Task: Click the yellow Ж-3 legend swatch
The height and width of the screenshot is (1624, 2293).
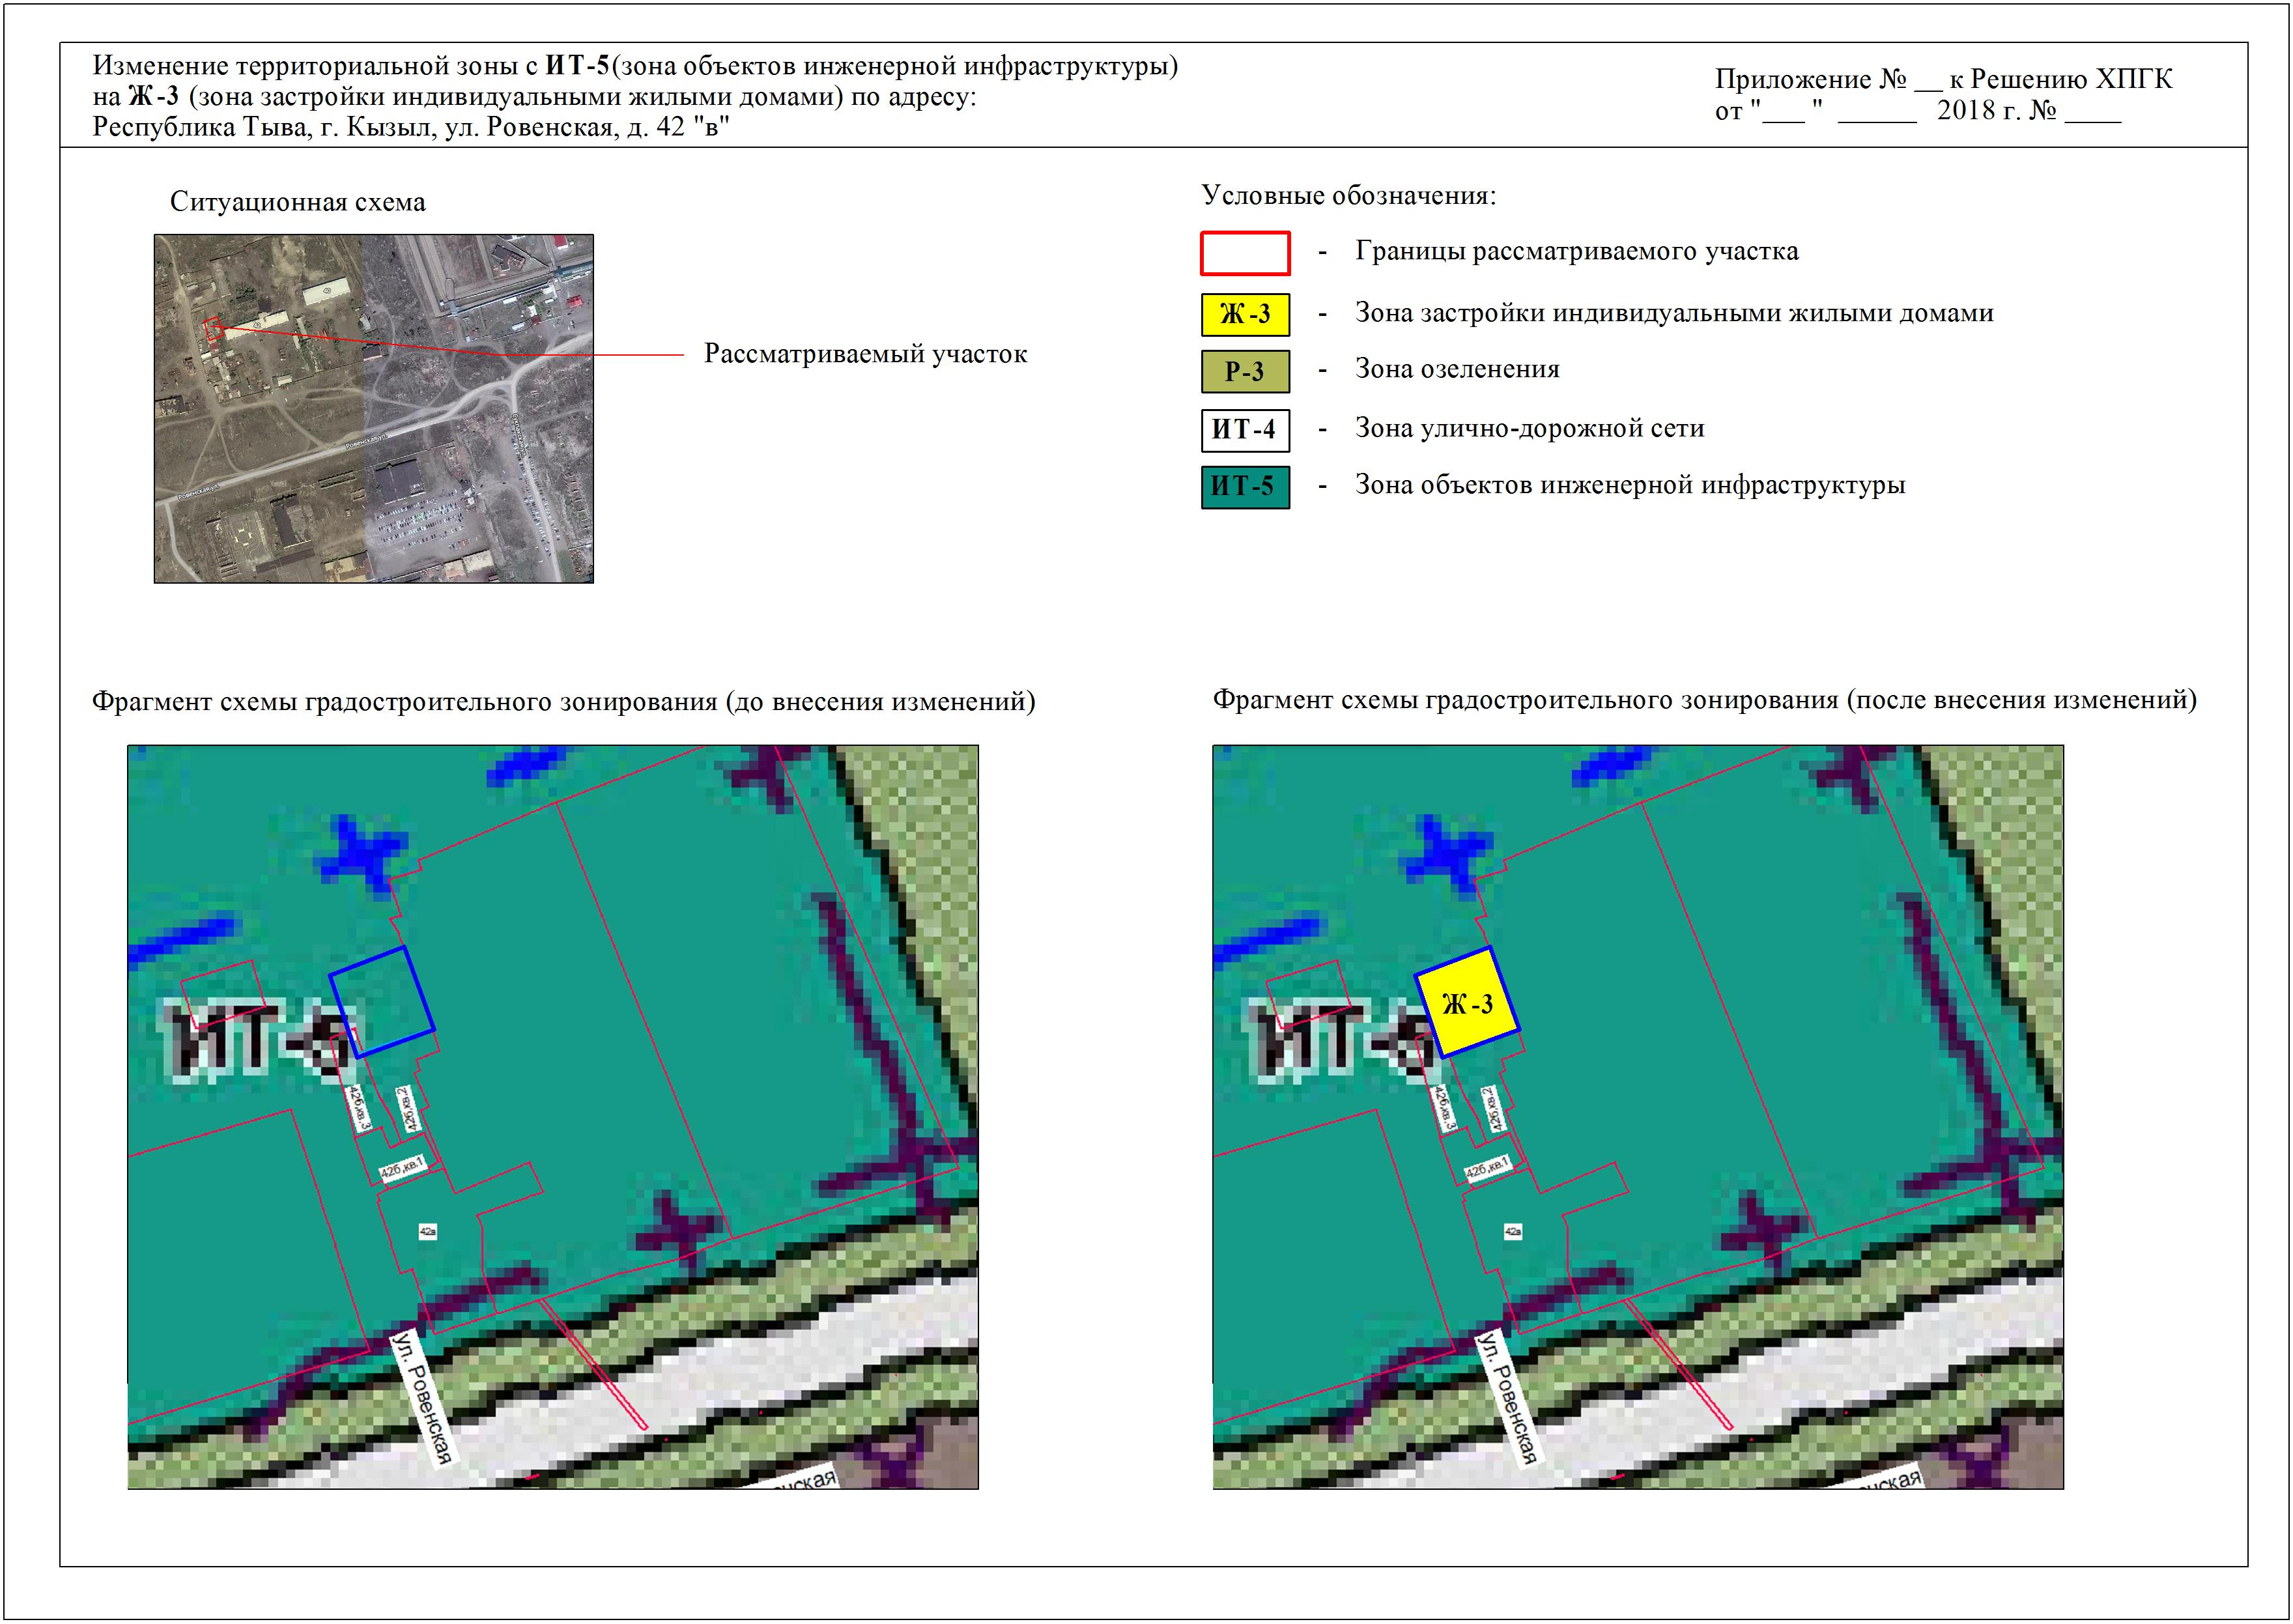Action: [x=1245, y=314]
